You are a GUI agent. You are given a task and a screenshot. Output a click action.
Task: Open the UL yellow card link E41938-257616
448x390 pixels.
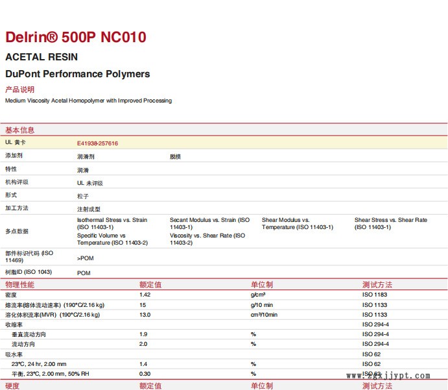click(97, 143)
